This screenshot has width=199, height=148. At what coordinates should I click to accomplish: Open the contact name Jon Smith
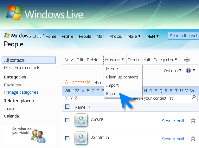click(x=100, y=138)
